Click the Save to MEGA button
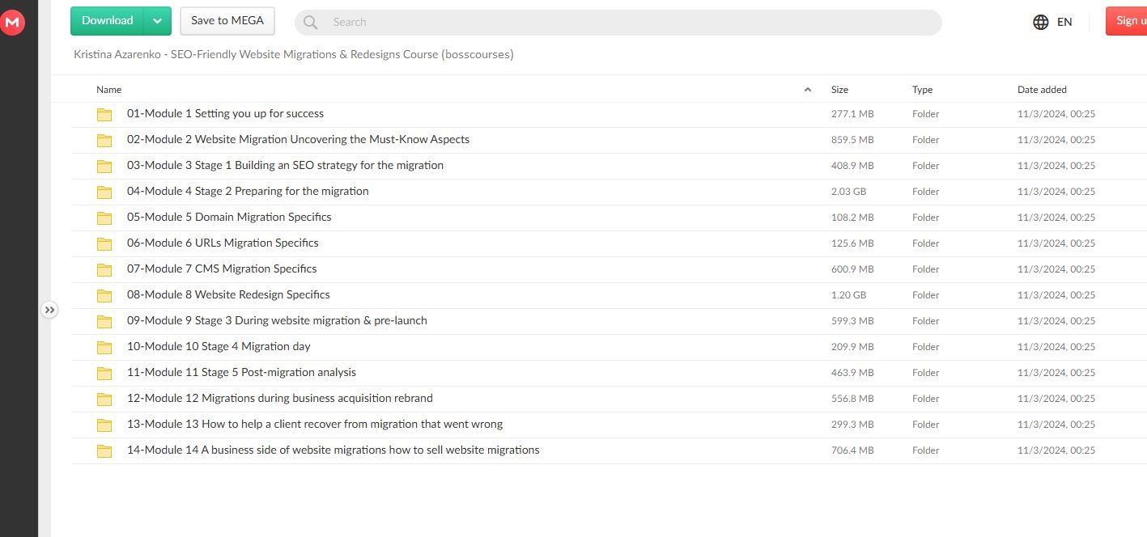The height and width of the screenshot is (537, 1147). pos(227,21)
